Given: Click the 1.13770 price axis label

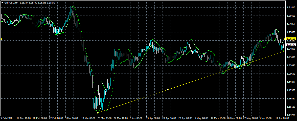Looking at the screenshot, I should 291,115.
